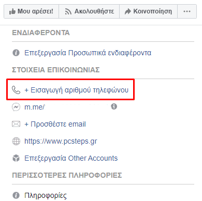The image size is (202, 201).
Task: Open Επεξεργασία Προσωπικά ενδιαφέροντα link
Action: click(x=88, y=53)
